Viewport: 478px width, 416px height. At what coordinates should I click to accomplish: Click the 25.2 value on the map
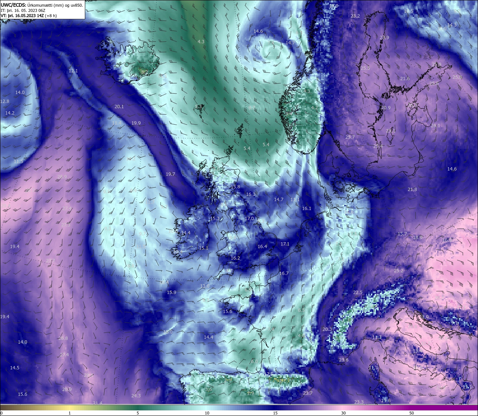click(x=399, y=271)
